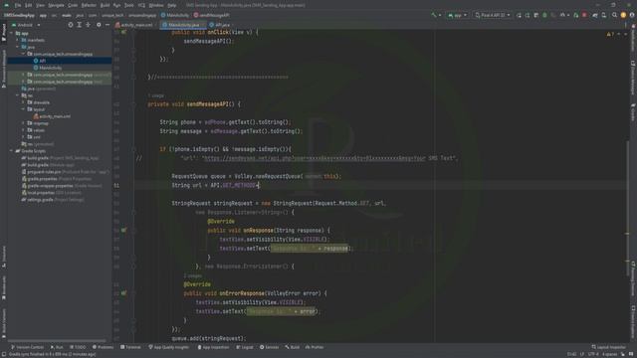
Task: Open the Refactor menu
Action: (x=89, y=5)
